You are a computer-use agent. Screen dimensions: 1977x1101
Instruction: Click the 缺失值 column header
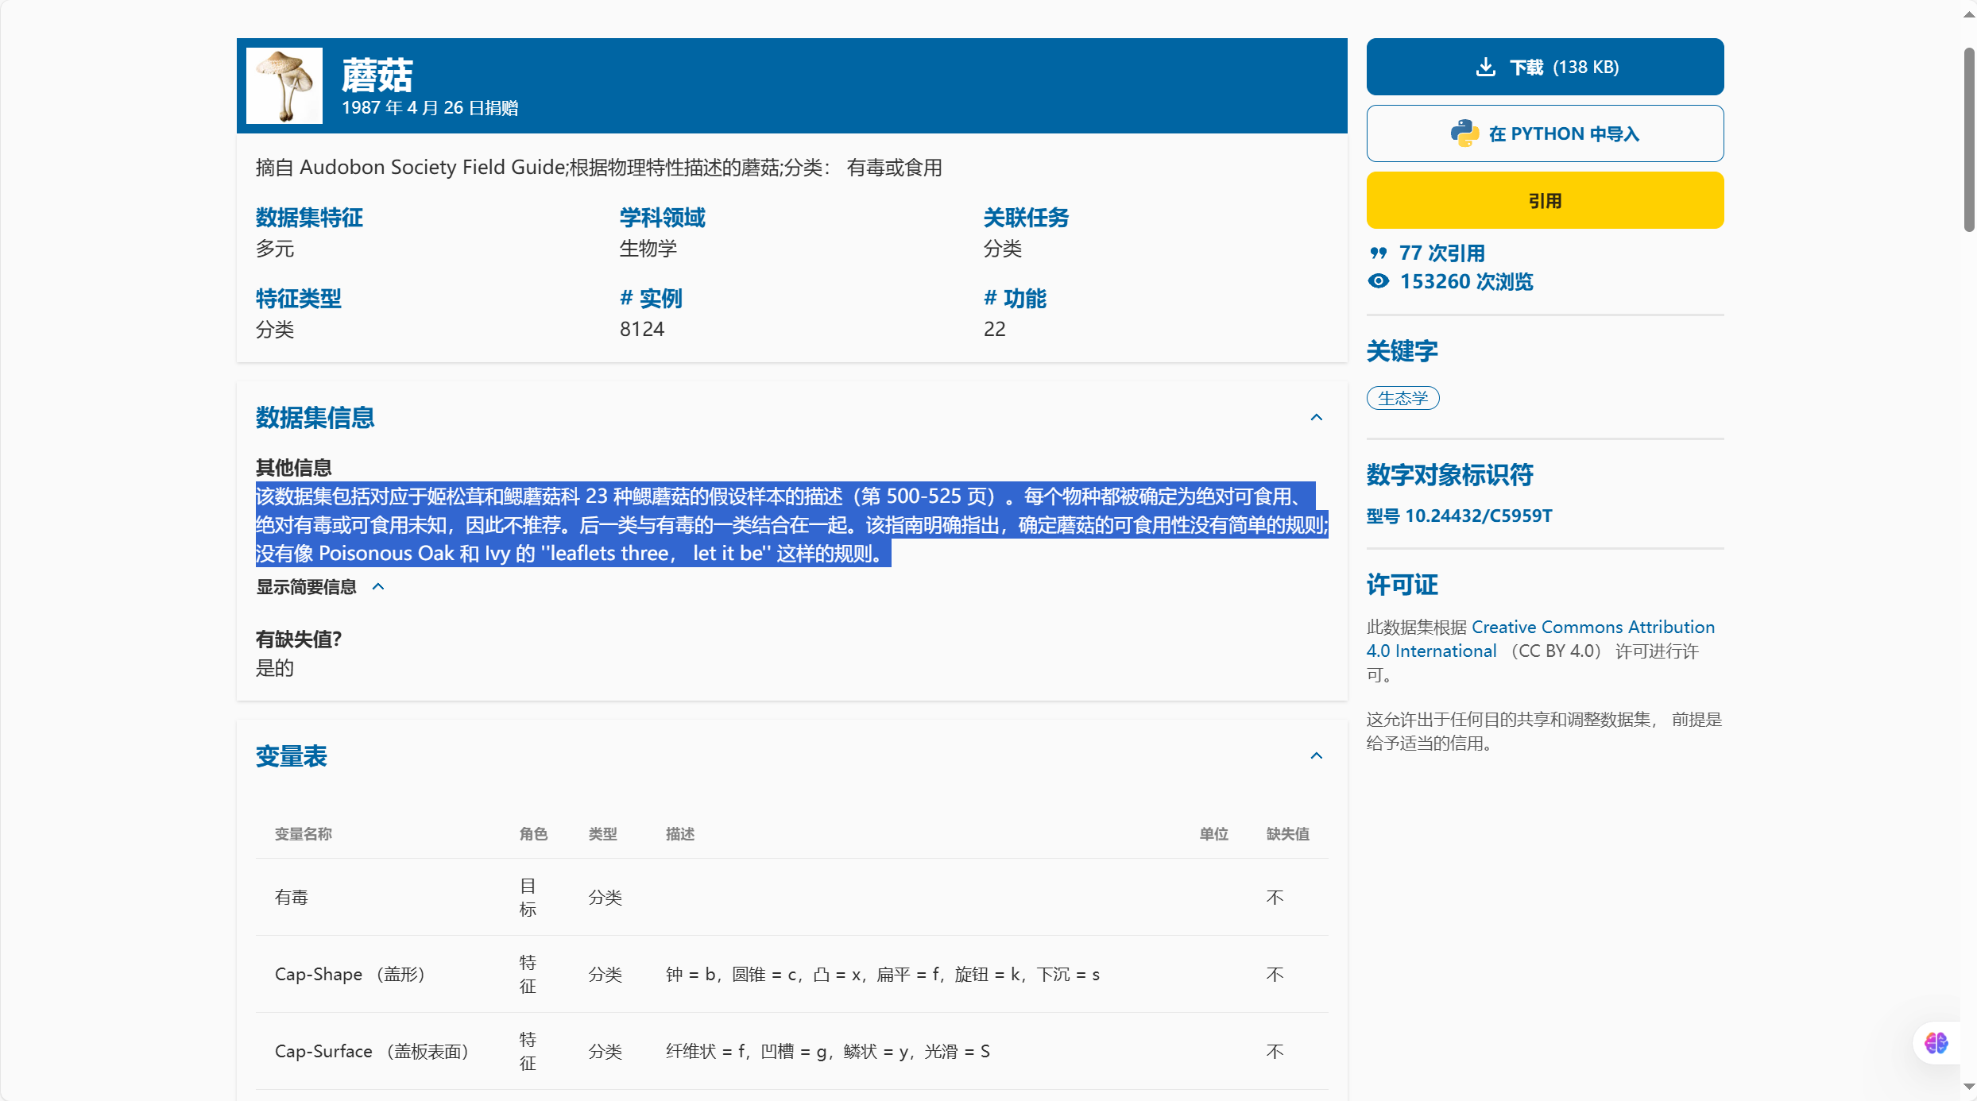(x=1287, y=834)
